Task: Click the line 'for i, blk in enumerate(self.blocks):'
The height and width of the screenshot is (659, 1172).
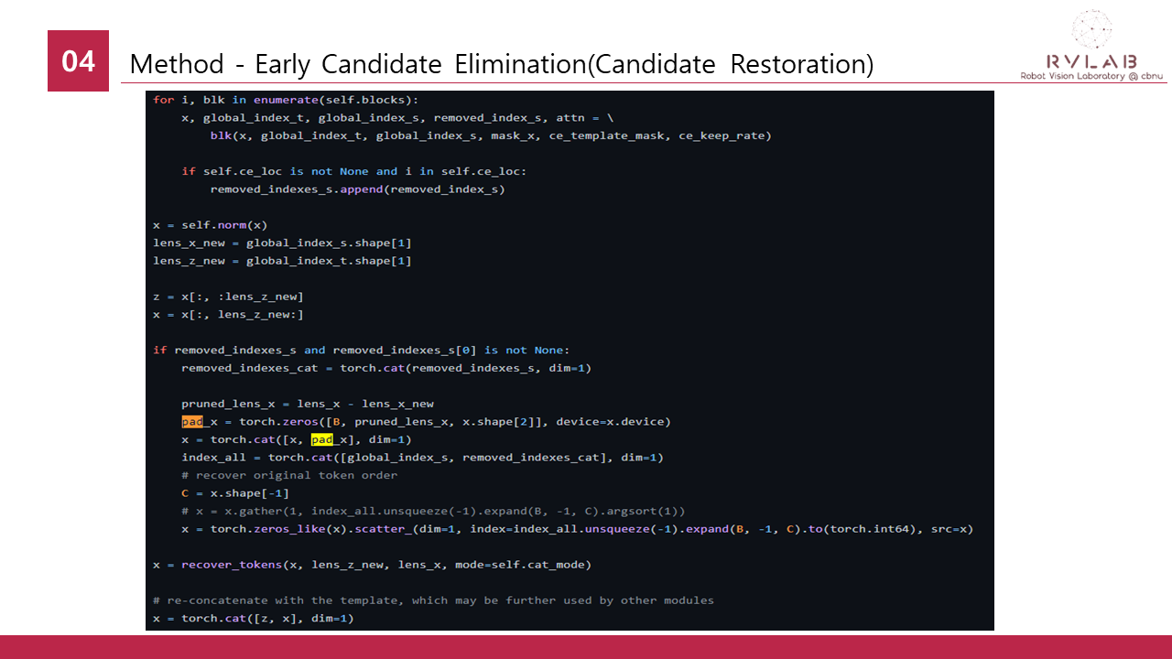Action: click(286, 100)
